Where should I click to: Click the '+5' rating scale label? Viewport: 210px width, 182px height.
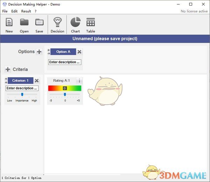point(78,101)
